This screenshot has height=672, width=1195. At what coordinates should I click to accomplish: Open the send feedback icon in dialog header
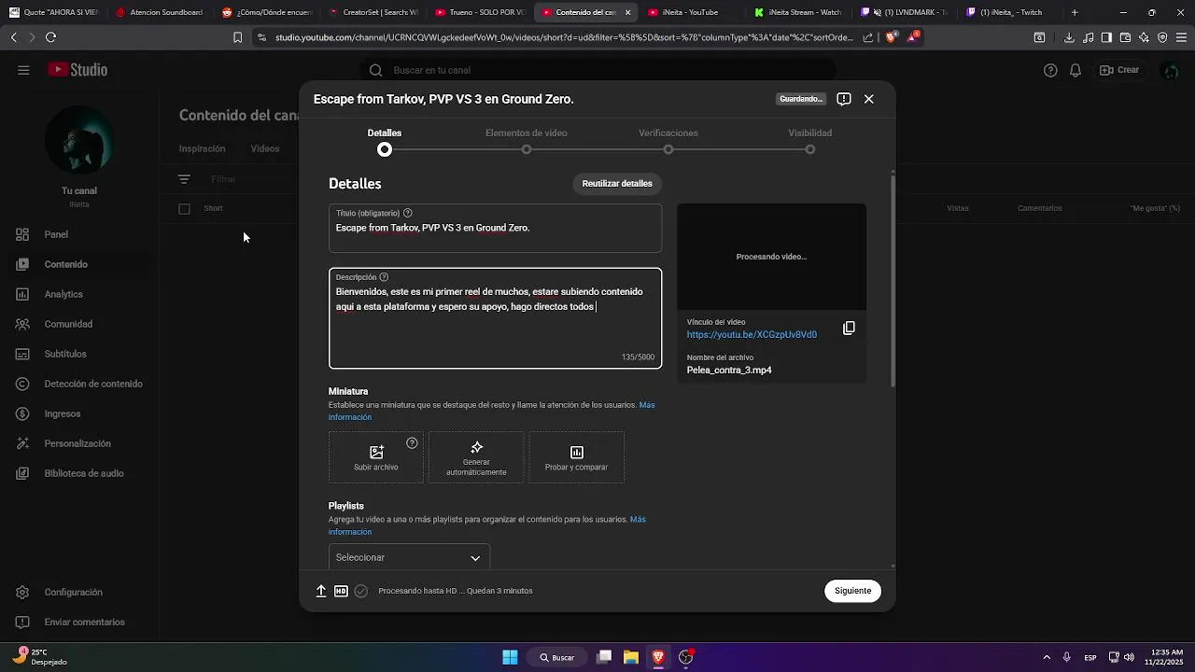click(x=844, y=99)
